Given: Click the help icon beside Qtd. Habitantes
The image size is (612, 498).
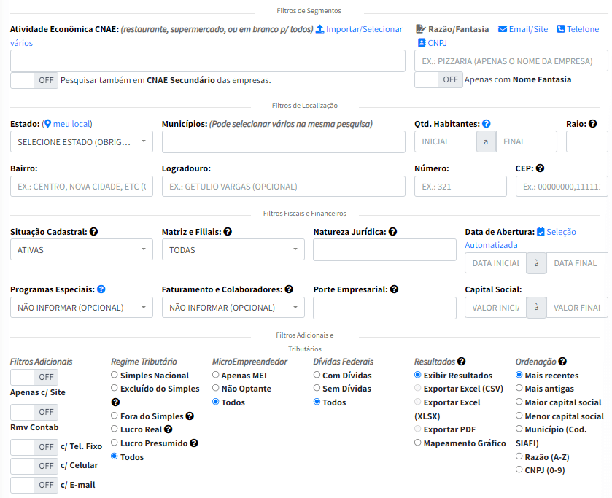Looking at the screenshot, I should tap(487, 124).
